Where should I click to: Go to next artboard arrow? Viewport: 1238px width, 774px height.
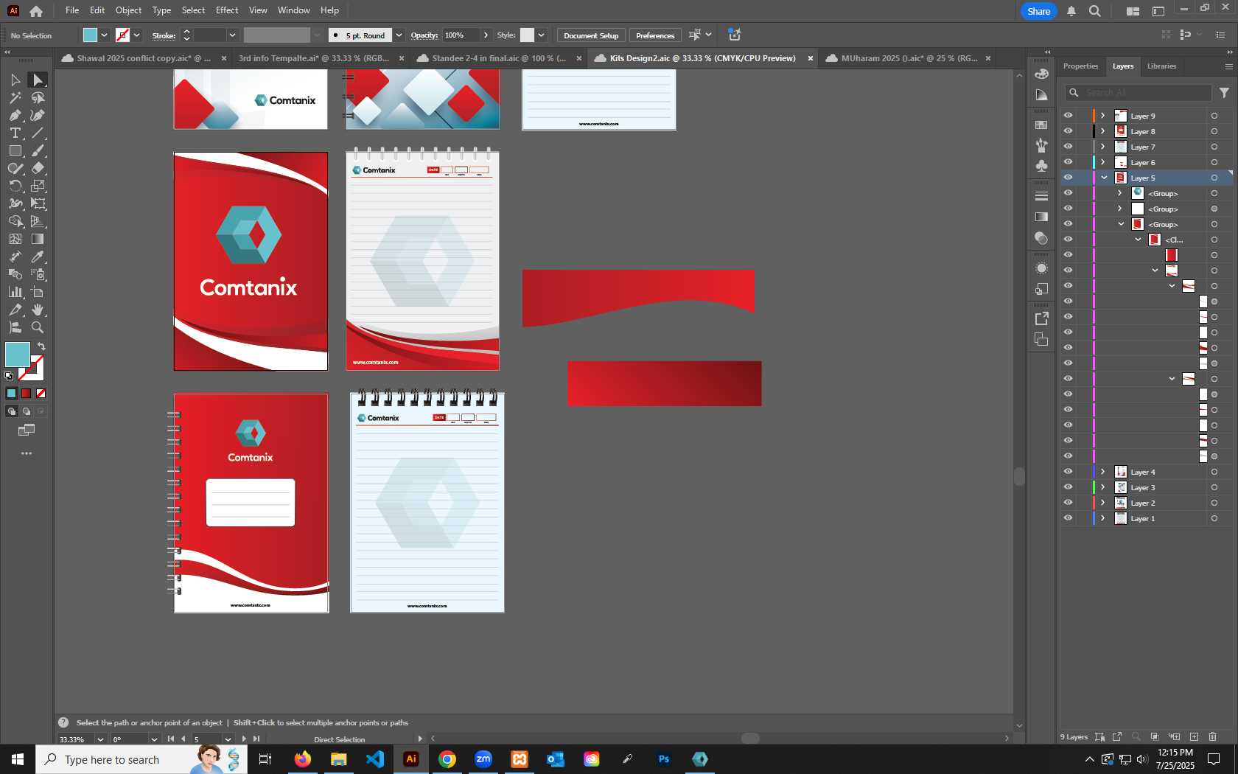[x=244, y=739]
